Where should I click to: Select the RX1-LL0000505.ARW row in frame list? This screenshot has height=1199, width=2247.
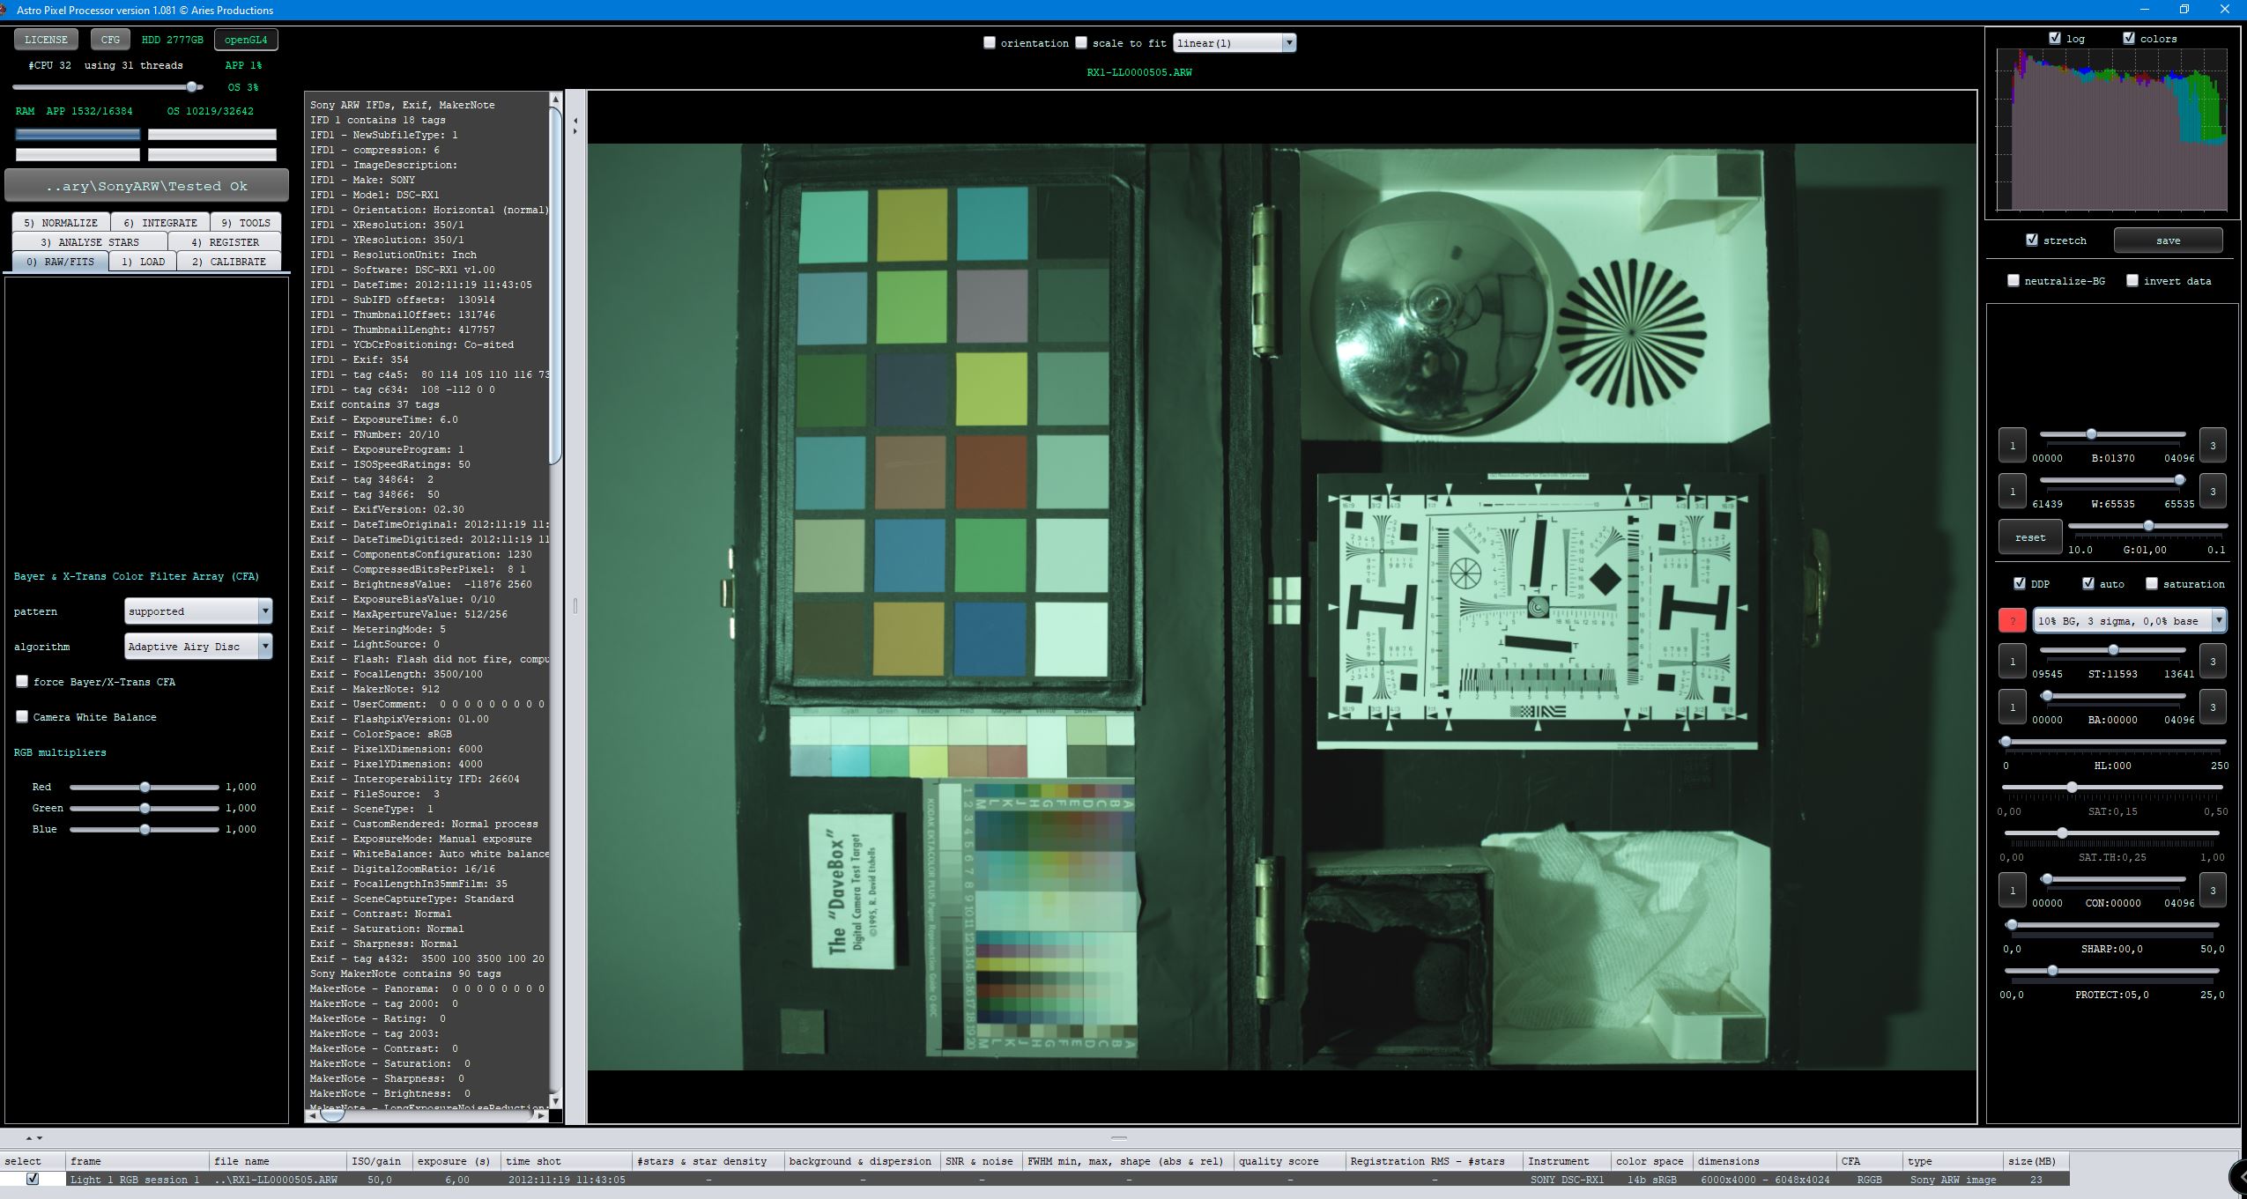tap(276, 1180)
